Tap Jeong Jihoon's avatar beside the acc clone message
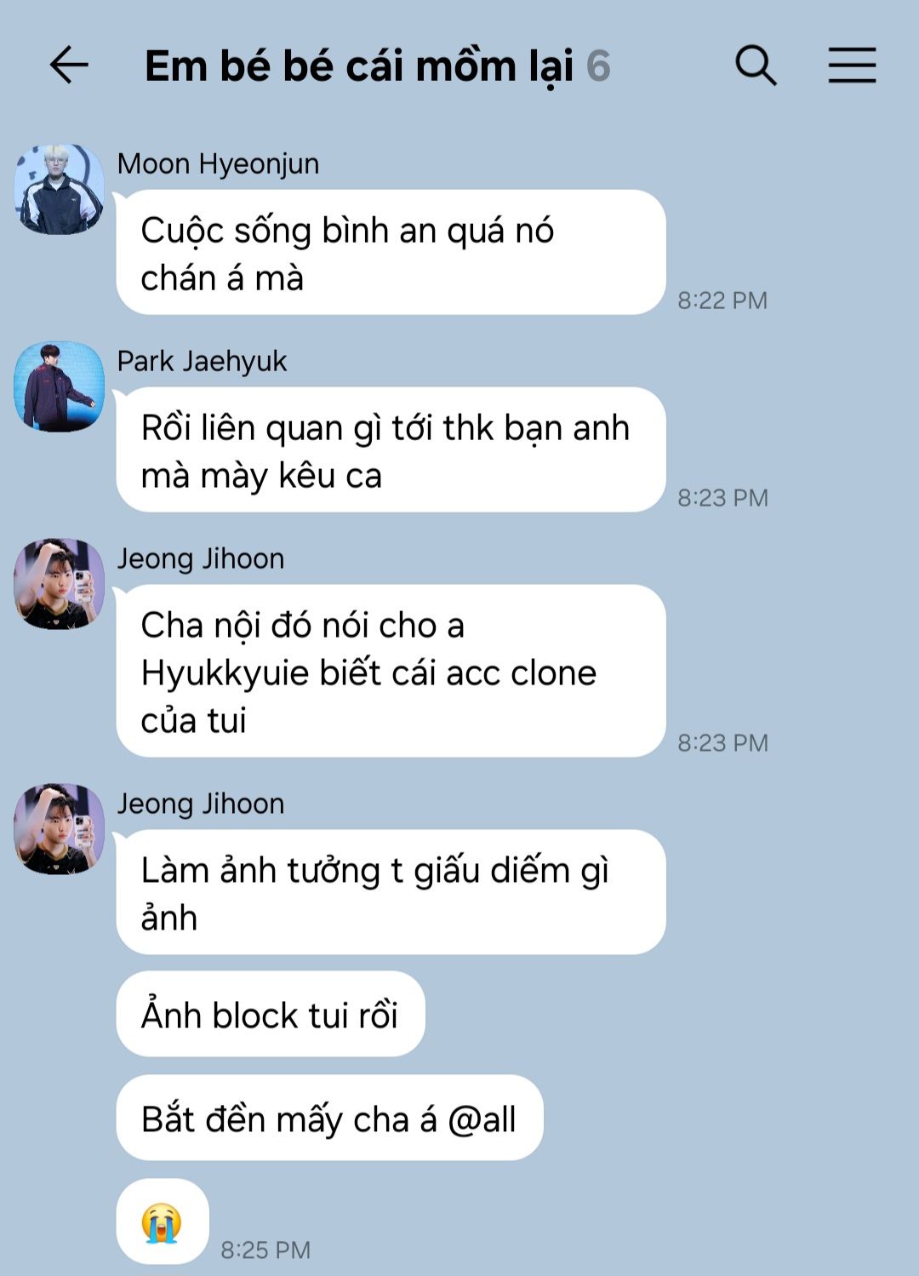Viewport: 919px width, 1276px height. (x=60, y=584)
